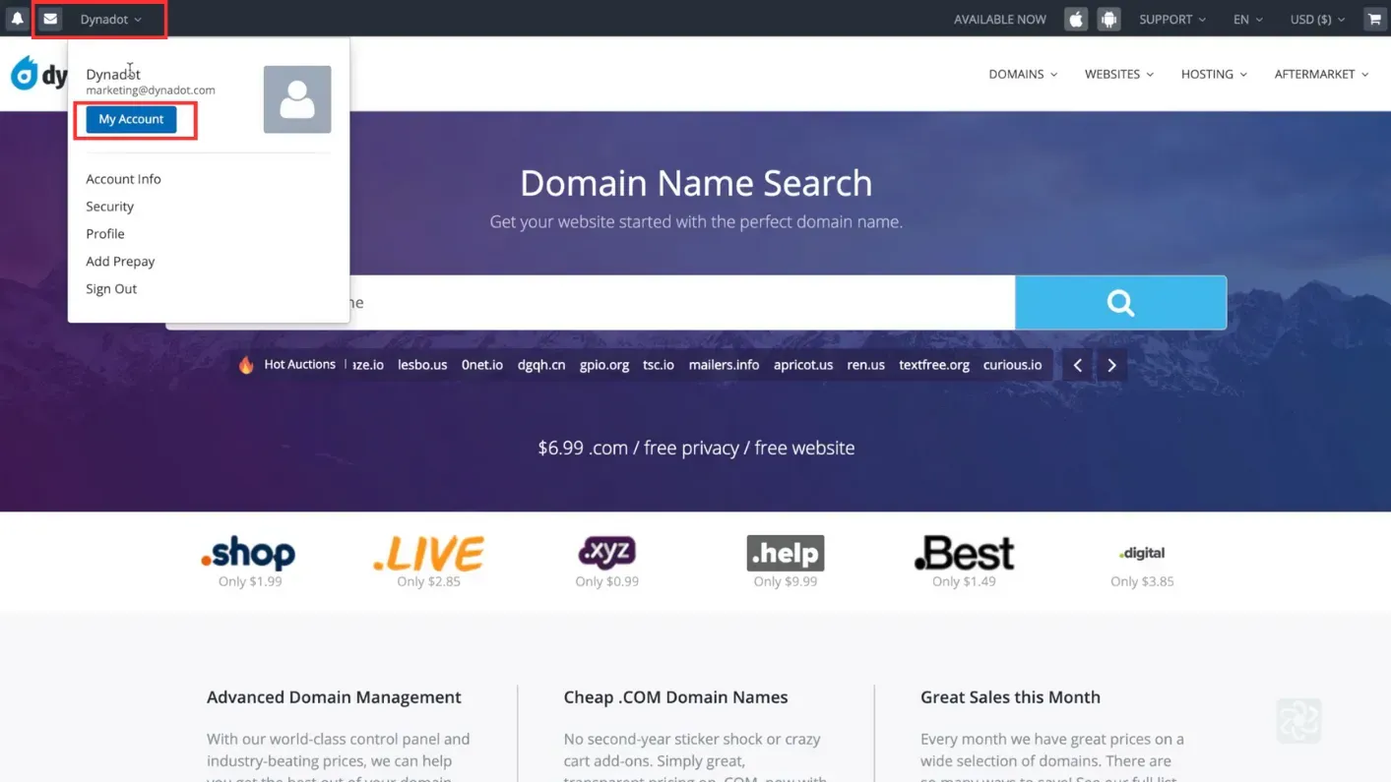Click the "Advanced Domain Management" heading
Viewport: 1391px width, 782px height.
point(334,697)
